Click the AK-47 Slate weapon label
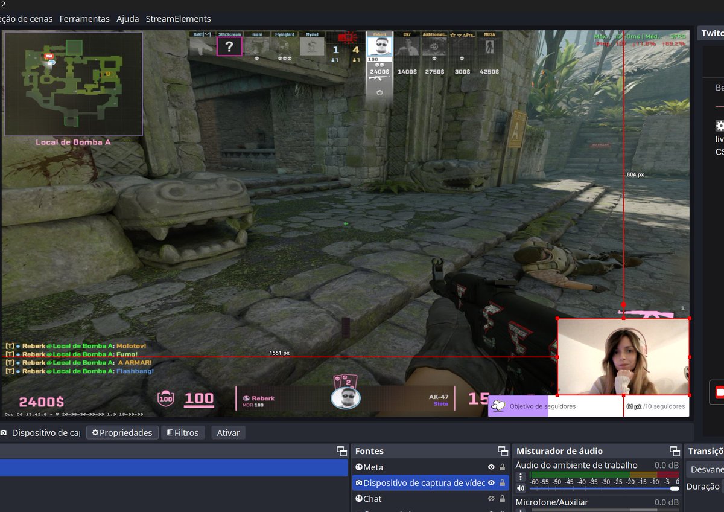724x512 pixels. coord(440,400)
